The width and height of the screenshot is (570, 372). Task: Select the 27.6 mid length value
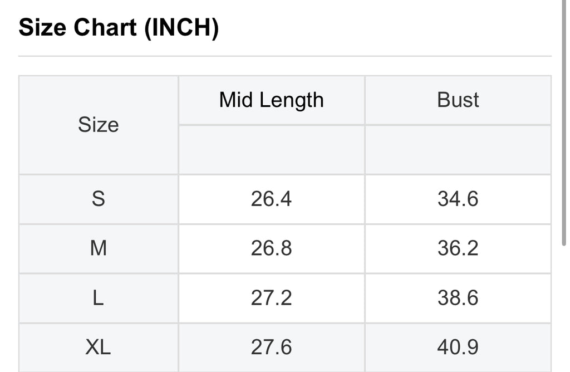(x=271, y=347)
